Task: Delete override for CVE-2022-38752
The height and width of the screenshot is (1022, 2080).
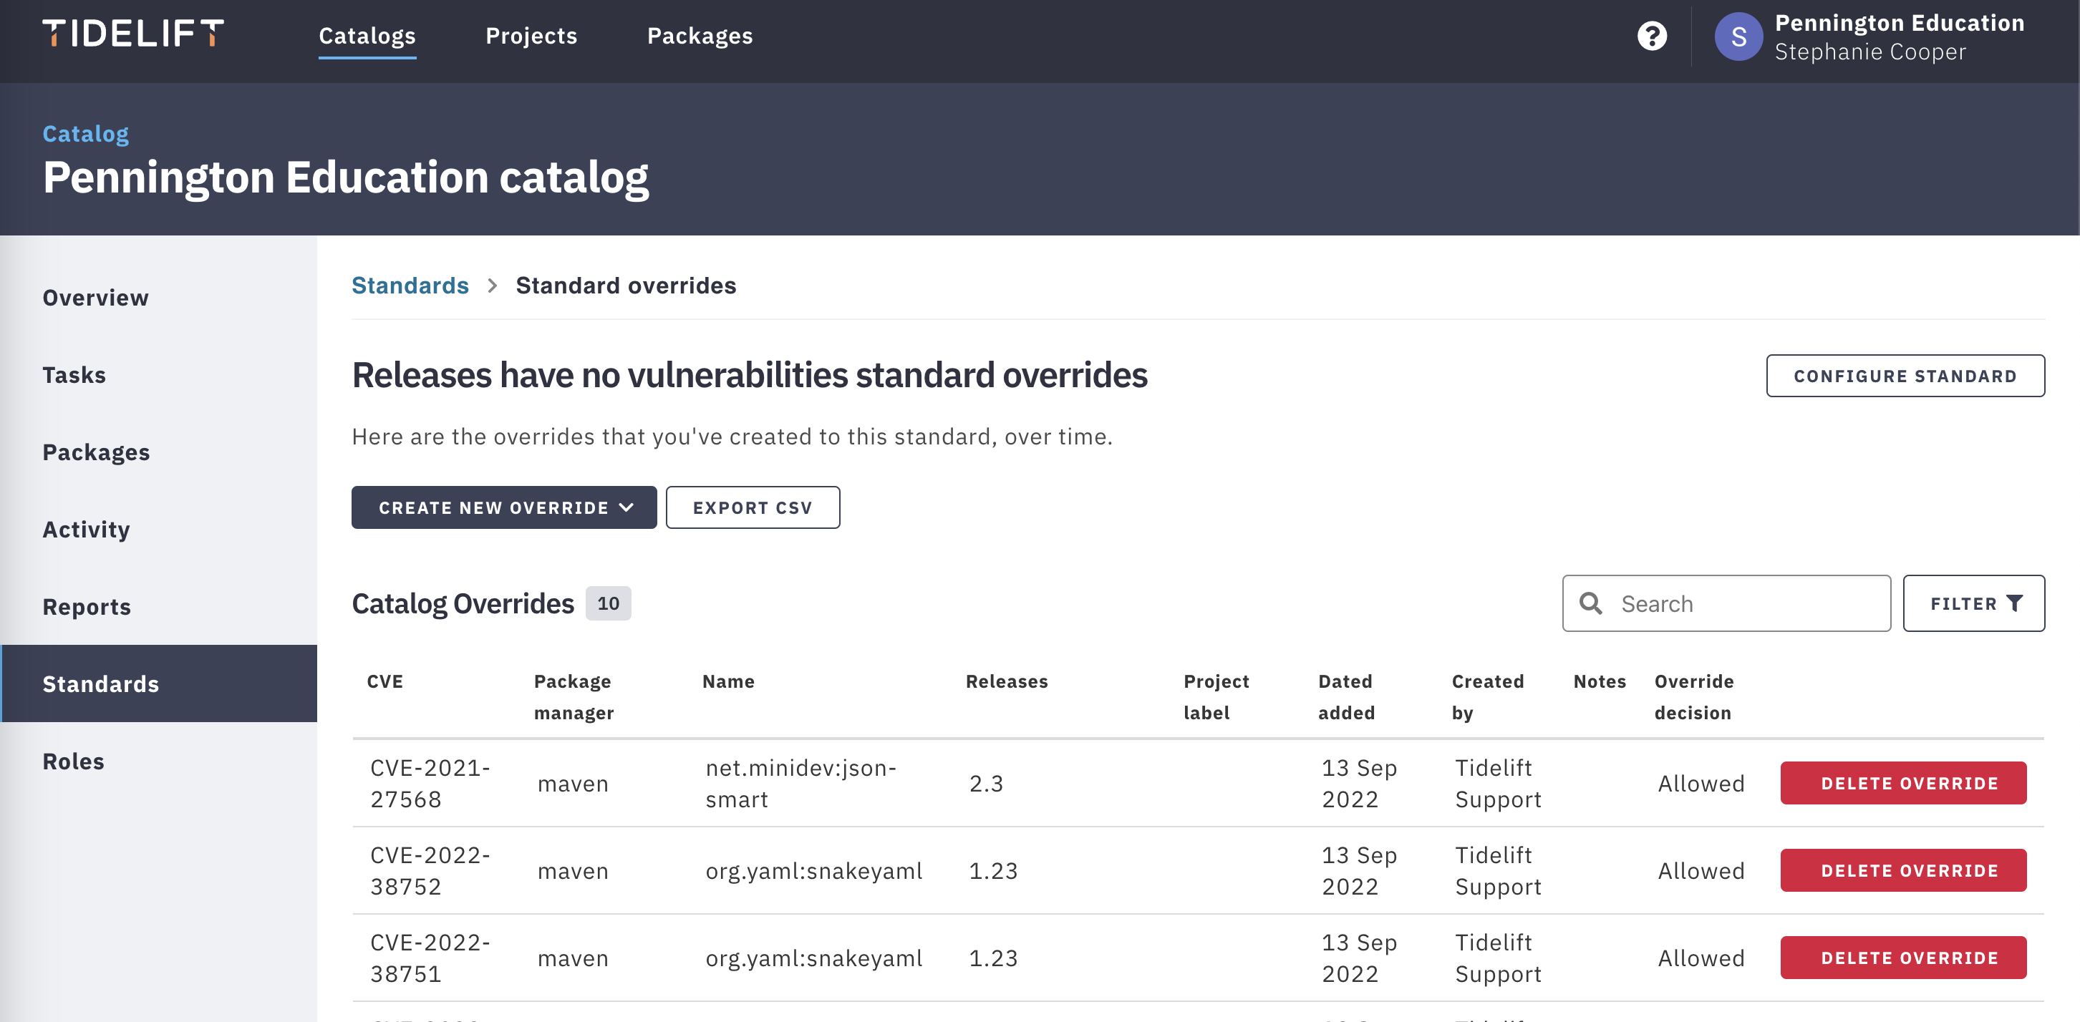Action: click(x=1903, y=870)
